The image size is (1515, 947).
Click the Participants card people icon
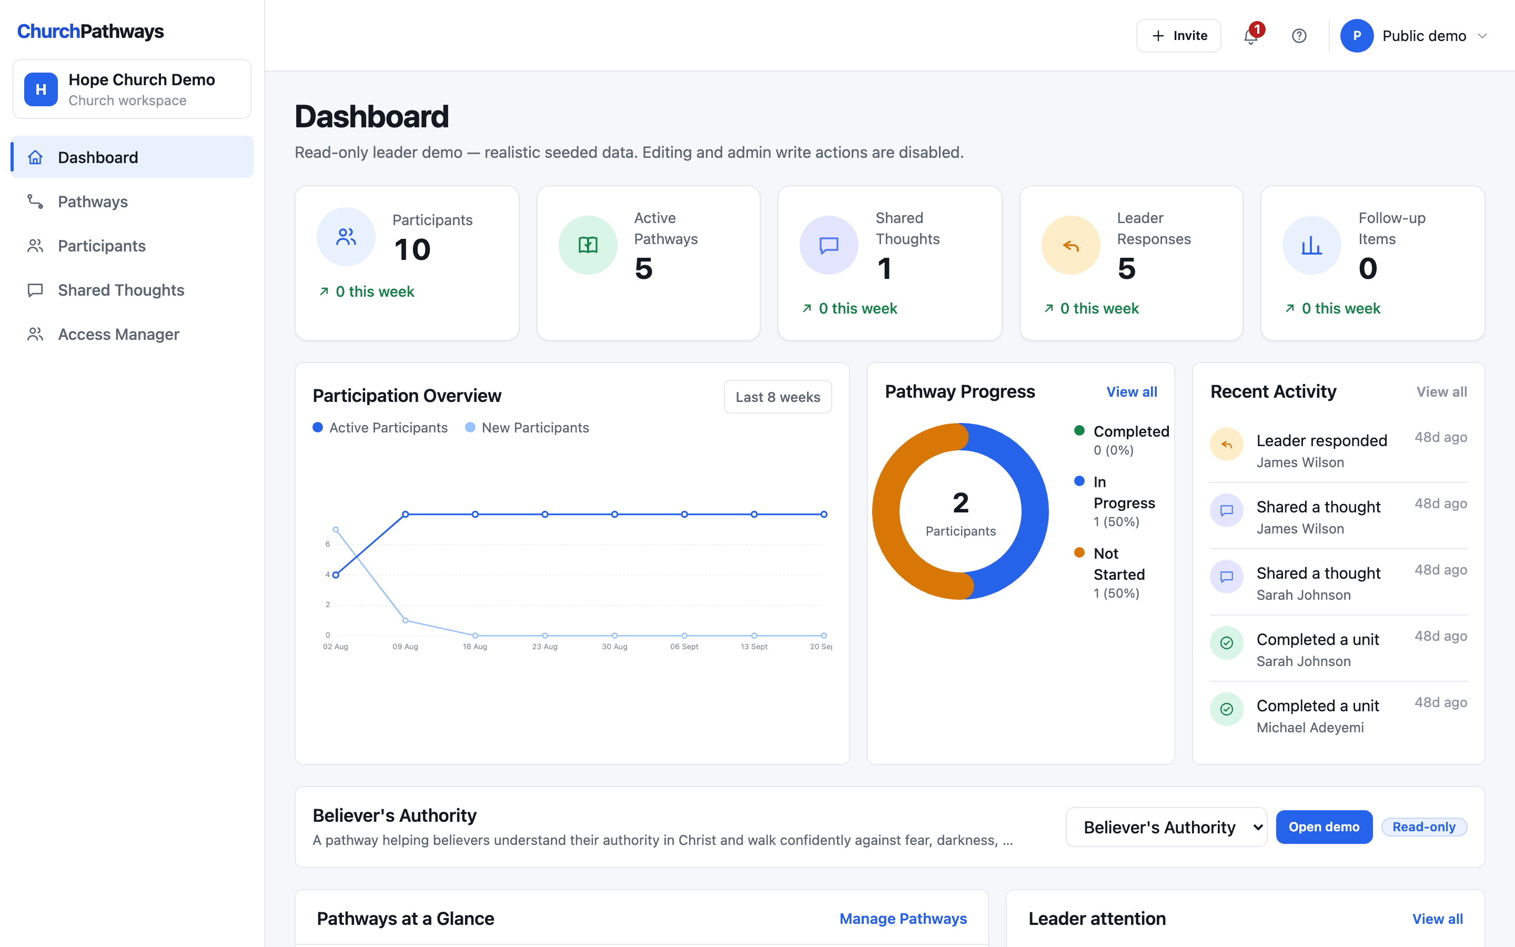[346, 237]
